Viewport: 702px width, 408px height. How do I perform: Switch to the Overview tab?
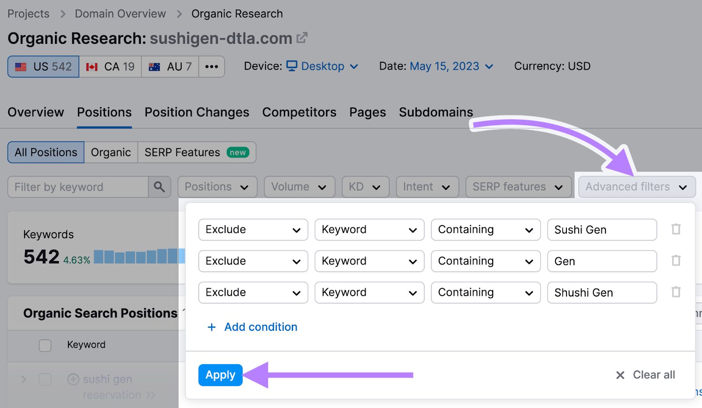pyautogui.click(x=36, y=112)
